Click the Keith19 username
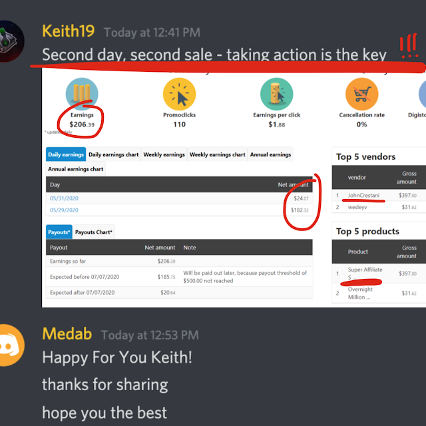The height and width of the screenshot is (426, 426). 68,31
